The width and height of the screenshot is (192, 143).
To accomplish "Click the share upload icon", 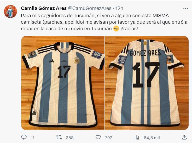I will (184, 137).
